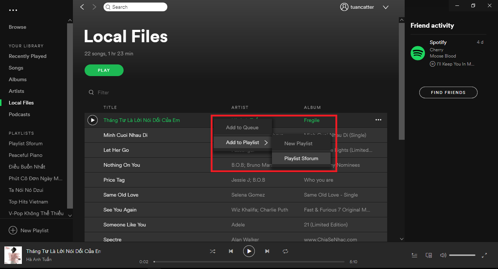Click the plus icon for New Playlist

[x=13, y=230]
